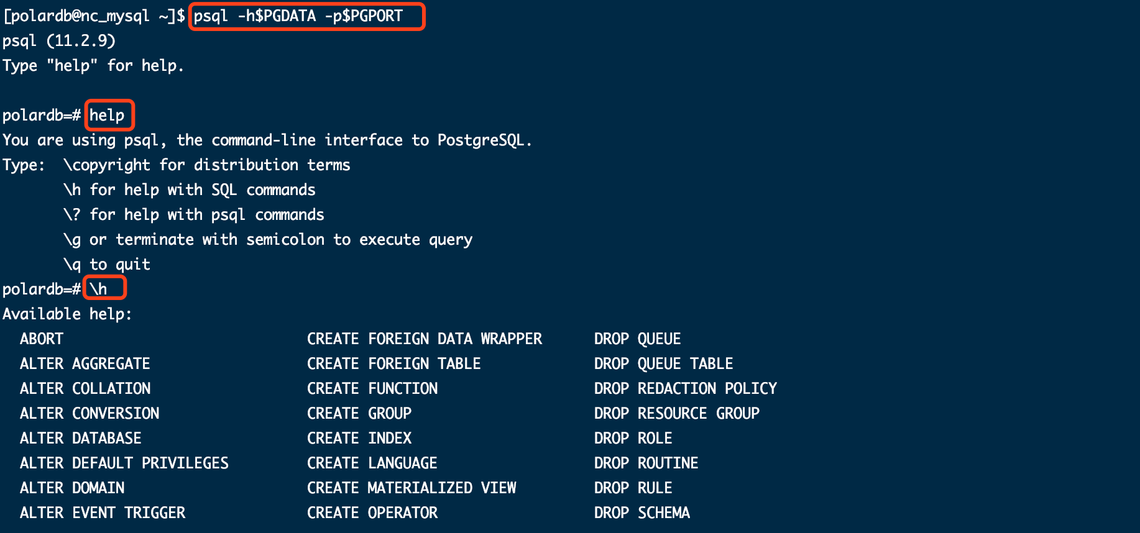Click the '\q to quit' line

coord(107,265)
